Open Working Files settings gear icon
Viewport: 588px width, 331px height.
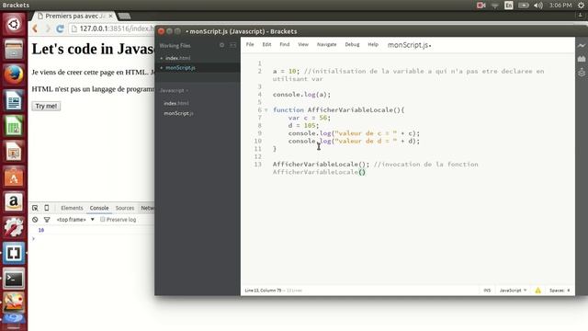222,45
